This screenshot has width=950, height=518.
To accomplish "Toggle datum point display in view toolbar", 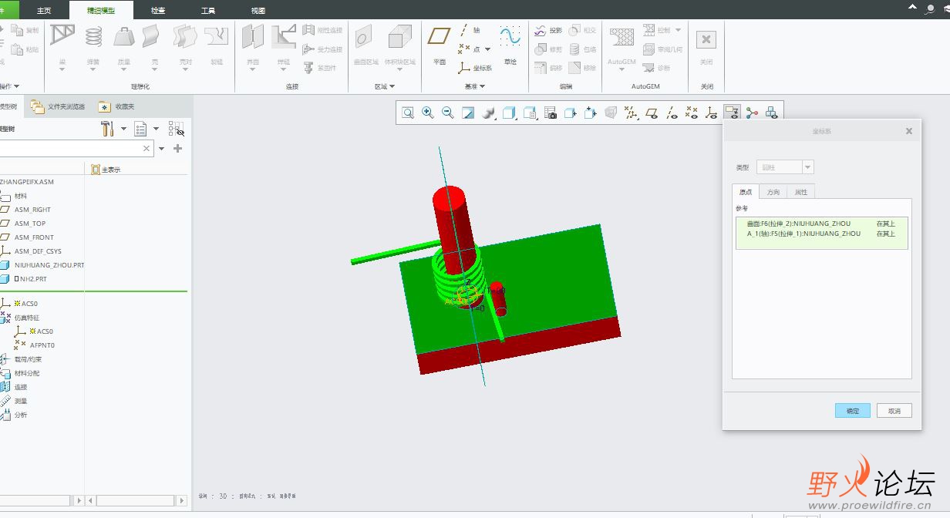I will click(x=692, y=113).
